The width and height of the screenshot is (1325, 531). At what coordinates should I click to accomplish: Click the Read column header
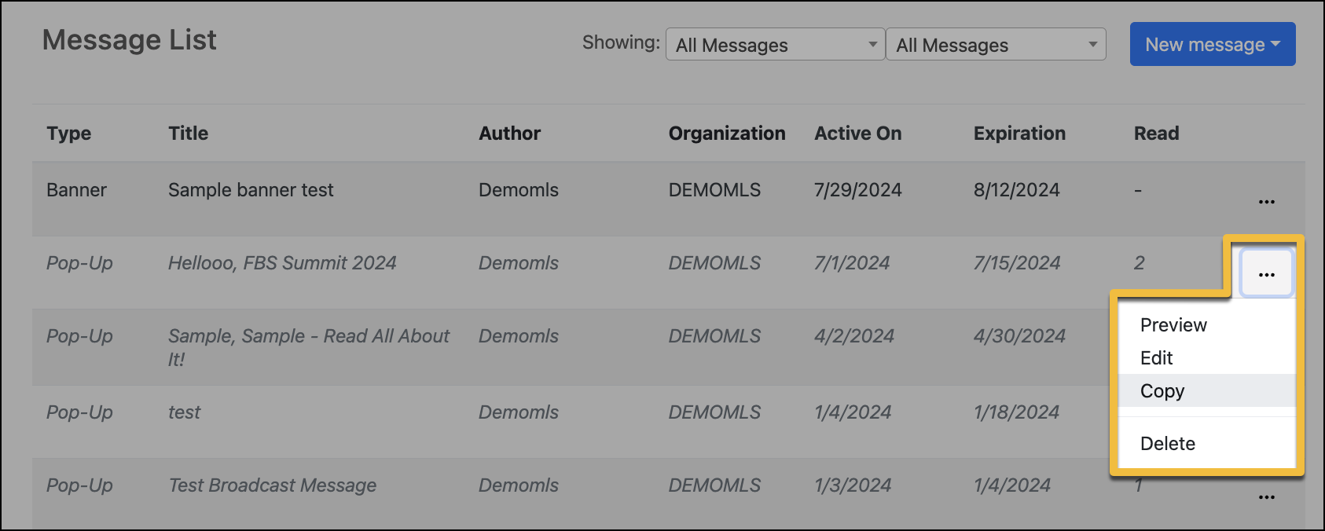pos(1156,134)
